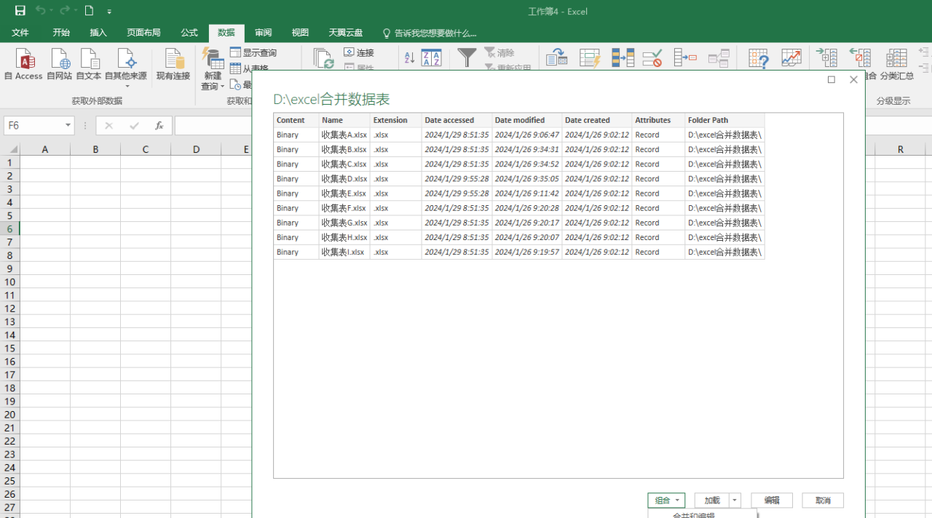This screenshot has height=518, width=932.
Task: Click the Date modified column header
Action: click(x=527, y=120)
